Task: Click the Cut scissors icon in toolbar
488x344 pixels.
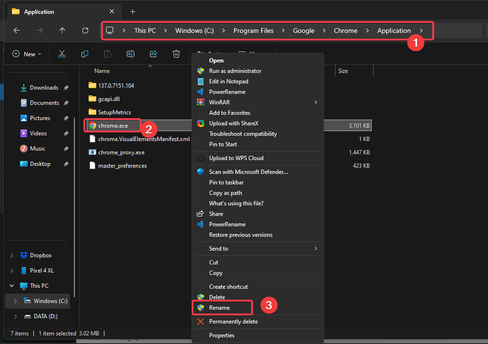Action: coord(62,54)
